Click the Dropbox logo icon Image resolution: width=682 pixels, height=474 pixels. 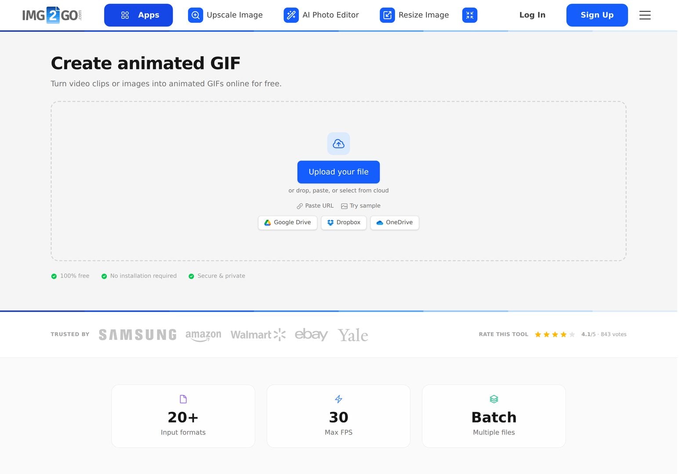(330, 223)
